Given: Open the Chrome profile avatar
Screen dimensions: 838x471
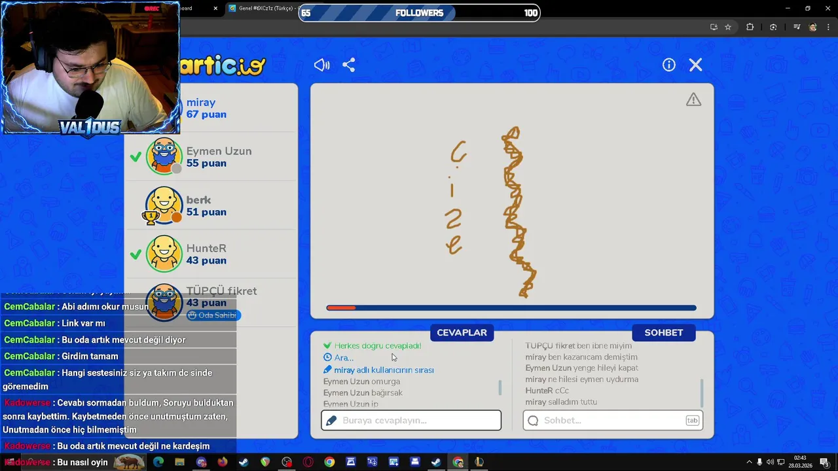Looking at the screenshot, I should (x=812, y=27).
